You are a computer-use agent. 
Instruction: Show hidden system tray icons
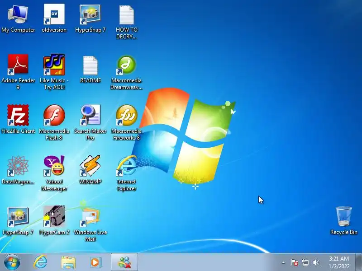(284, 262)
